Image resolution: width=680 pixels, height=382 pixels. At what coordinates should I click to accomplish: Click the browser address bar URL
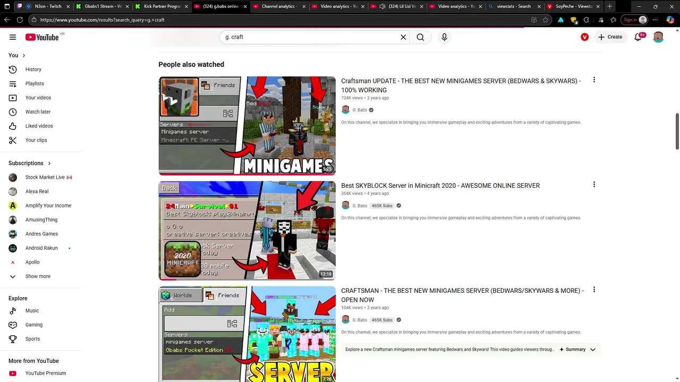102,20
